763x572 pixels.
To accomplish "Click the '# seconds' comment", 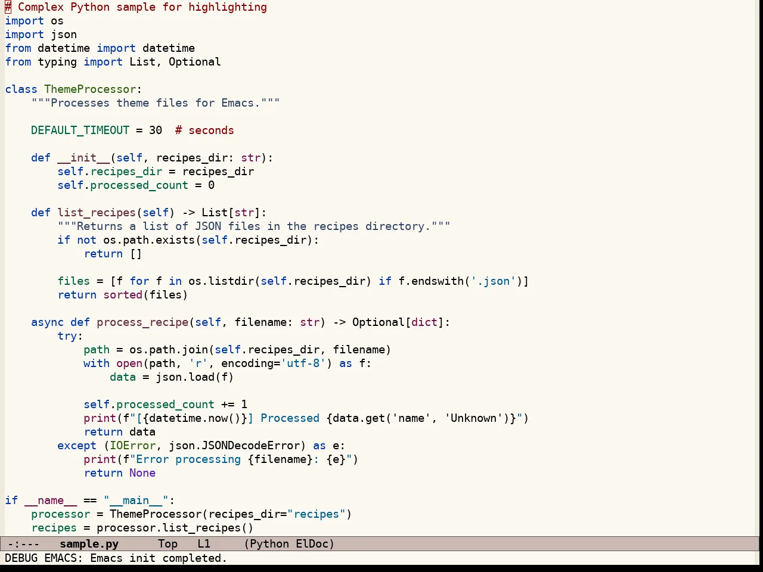I will coord(204,130).
